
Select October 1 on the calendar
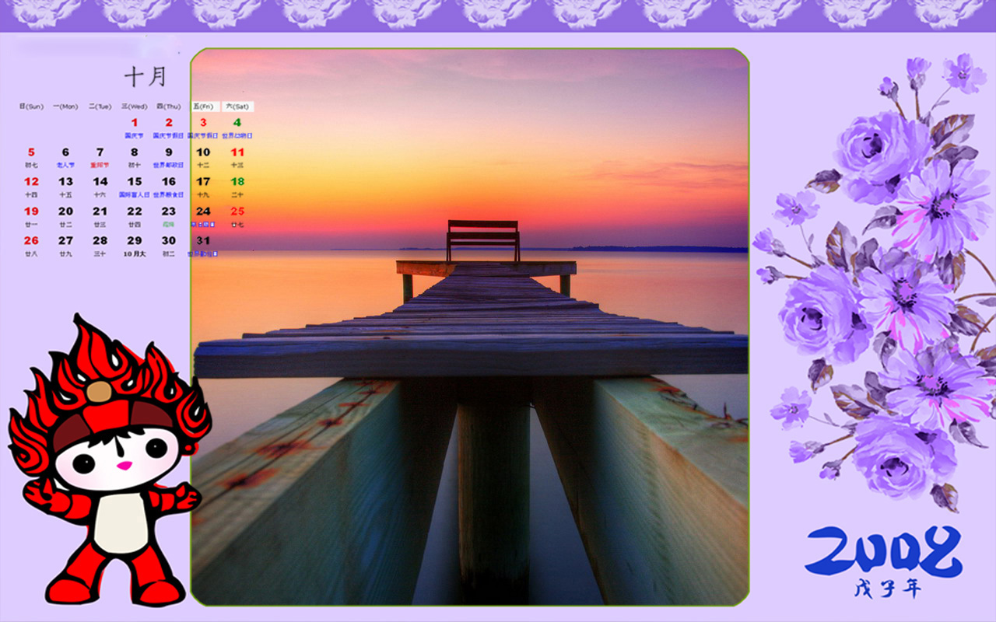pyautogui.click(x=134, y=122)
